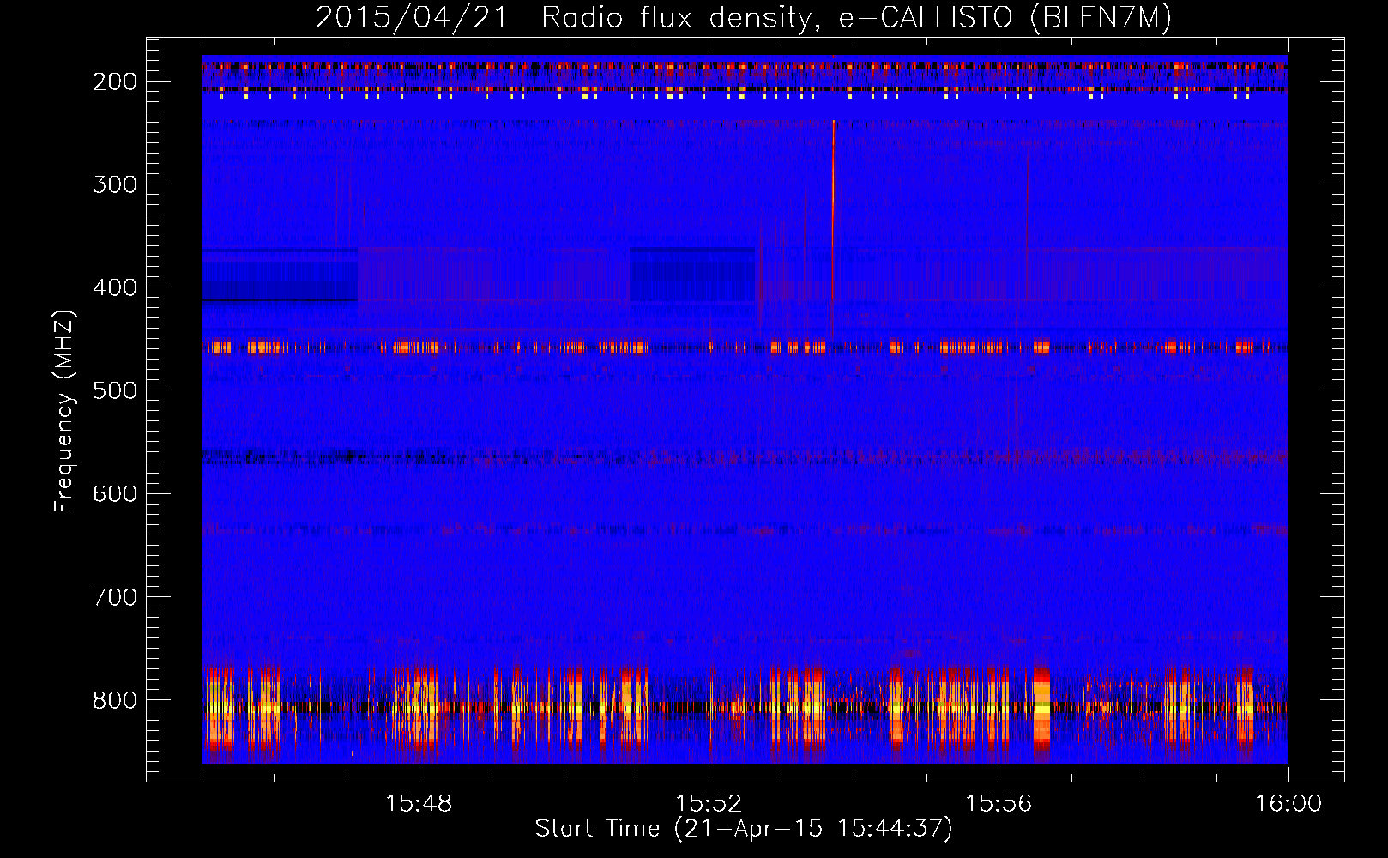The height and width of the screenshot is (858, 1388).
Task: Pick the 16:00 time tick label
Action: 1288,804
